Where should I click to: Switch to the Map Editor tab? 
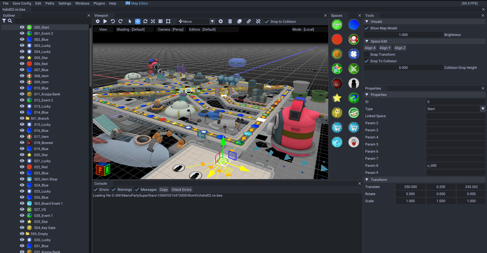tap(137, 3)
